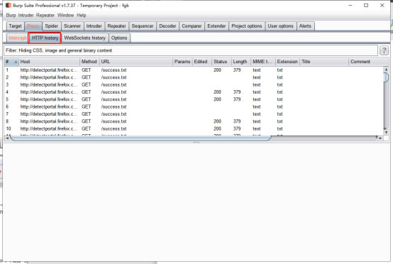Image resolution: width=393 pixels, height=264 pixels.
Task: Click the vertical scrollbar thumb of the table
Action: 386,77
